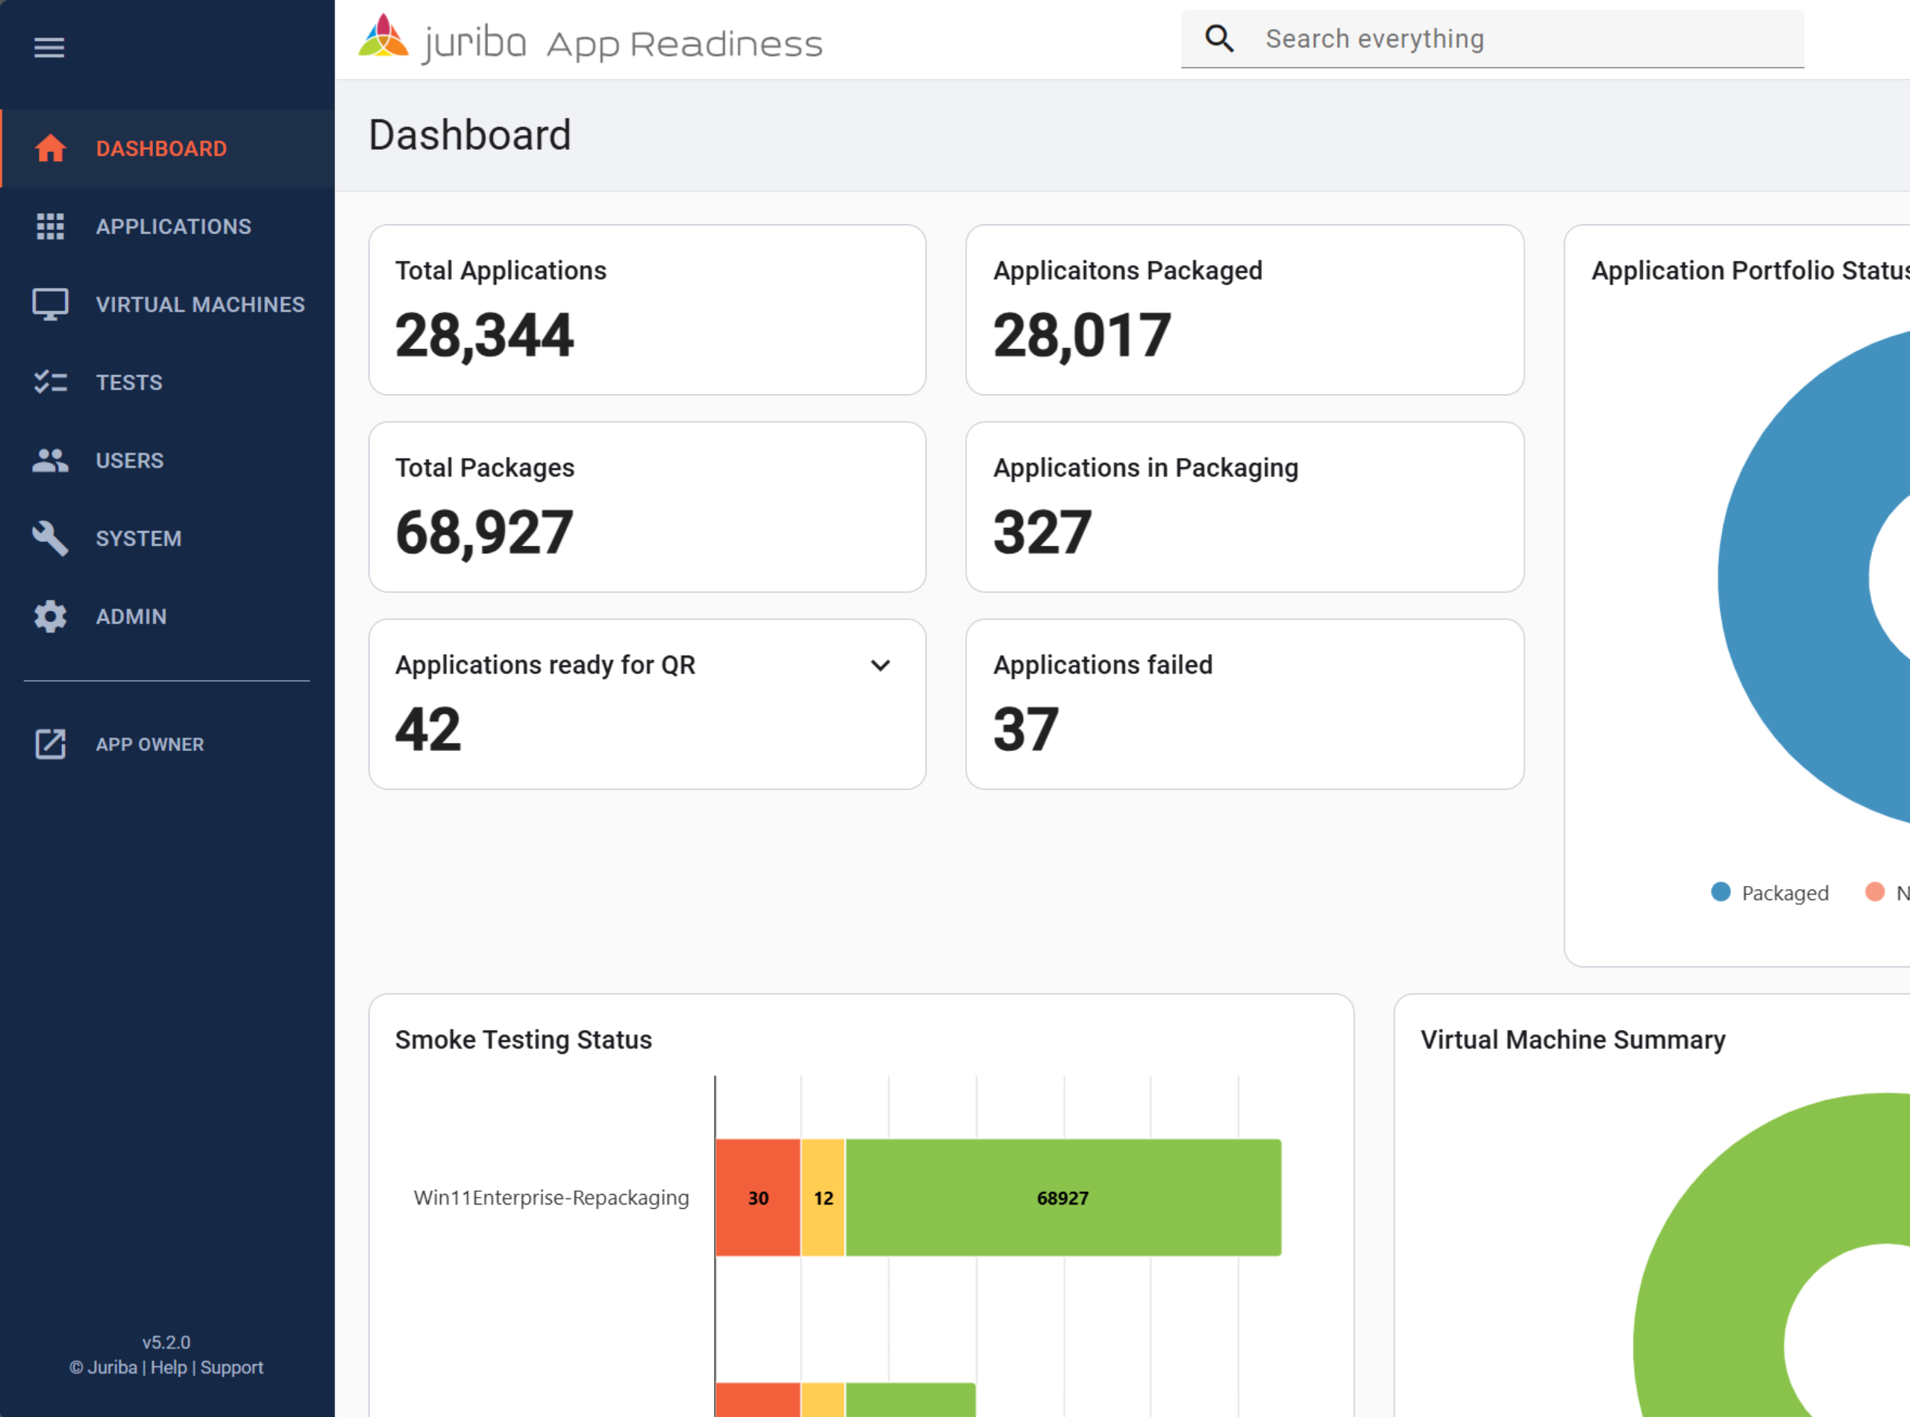The height and width of the screenshot is (1417, 1910).
Task: Click the Juriba copyright link
Action: pos(112,1367)
